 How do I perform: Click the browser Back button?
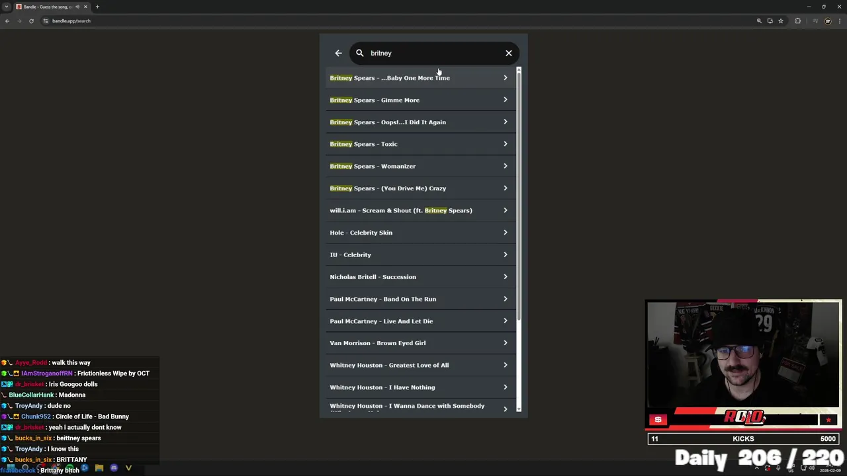[7, 20]
